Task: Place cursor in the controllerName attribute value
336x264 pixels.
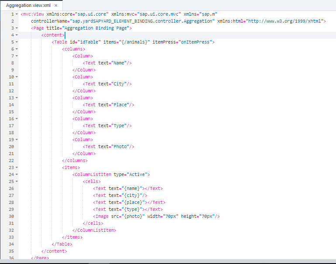Action: coord(142,21)
